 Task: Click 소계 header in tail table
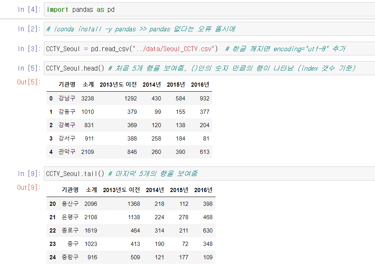coord(91,190)
